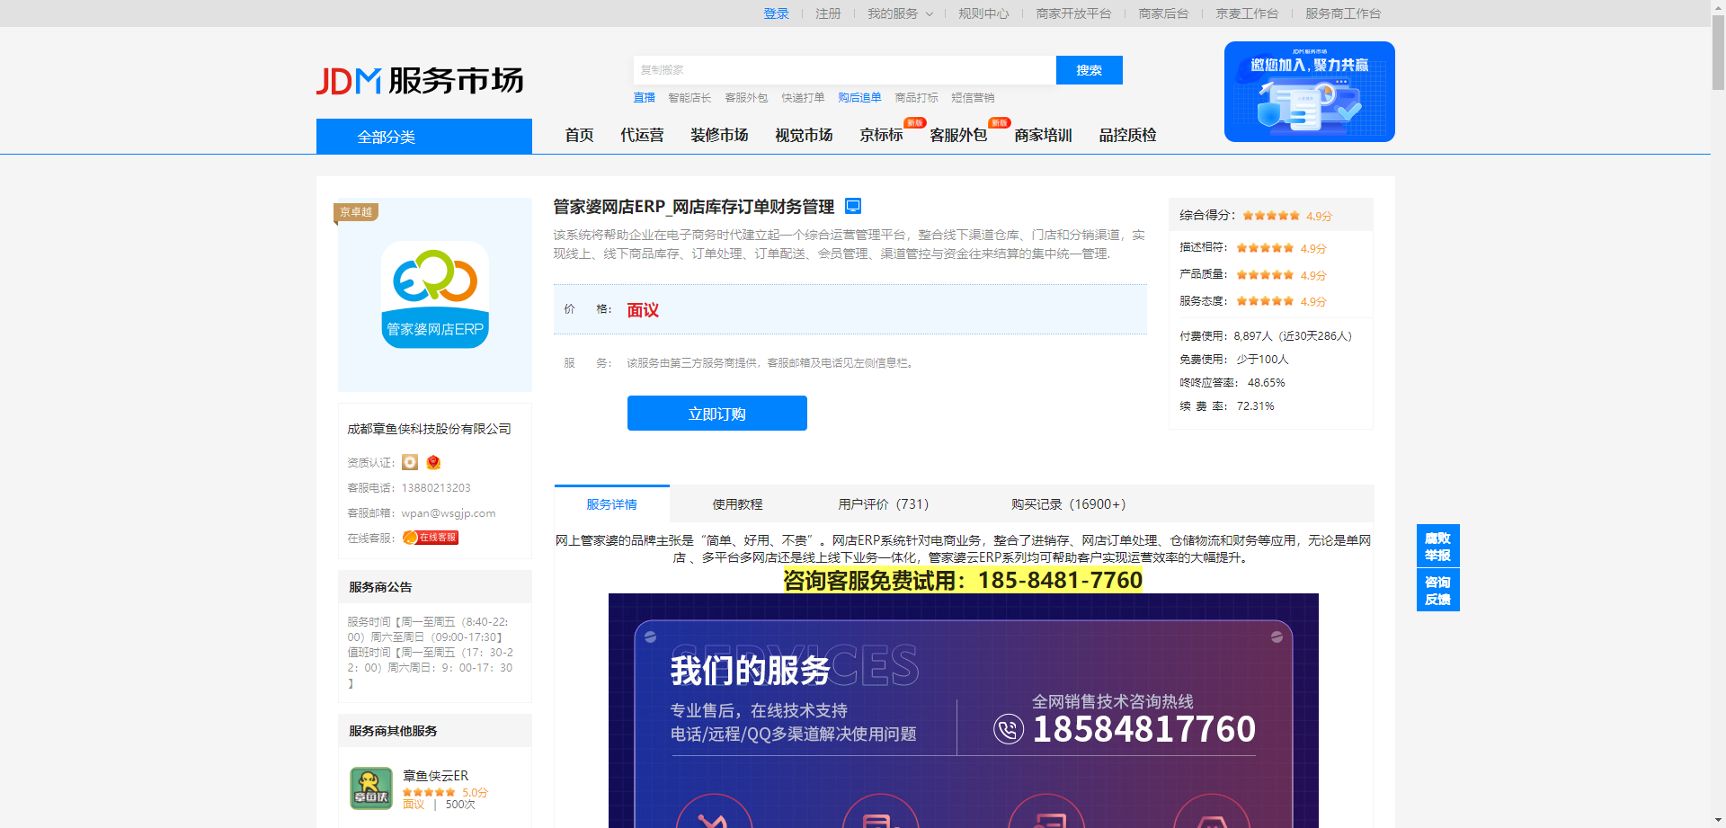The width and height of the screenshot is (1726, 828).
Task: Open 商家后台 link
Action: tap(1163, 13)
